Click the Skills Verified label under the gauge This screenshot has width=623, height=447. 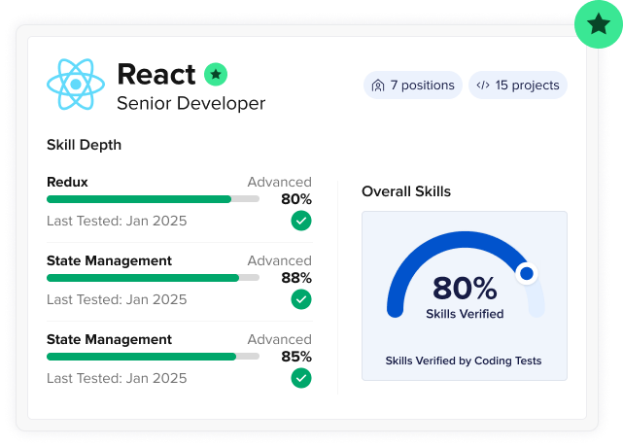tap(465, 314)
